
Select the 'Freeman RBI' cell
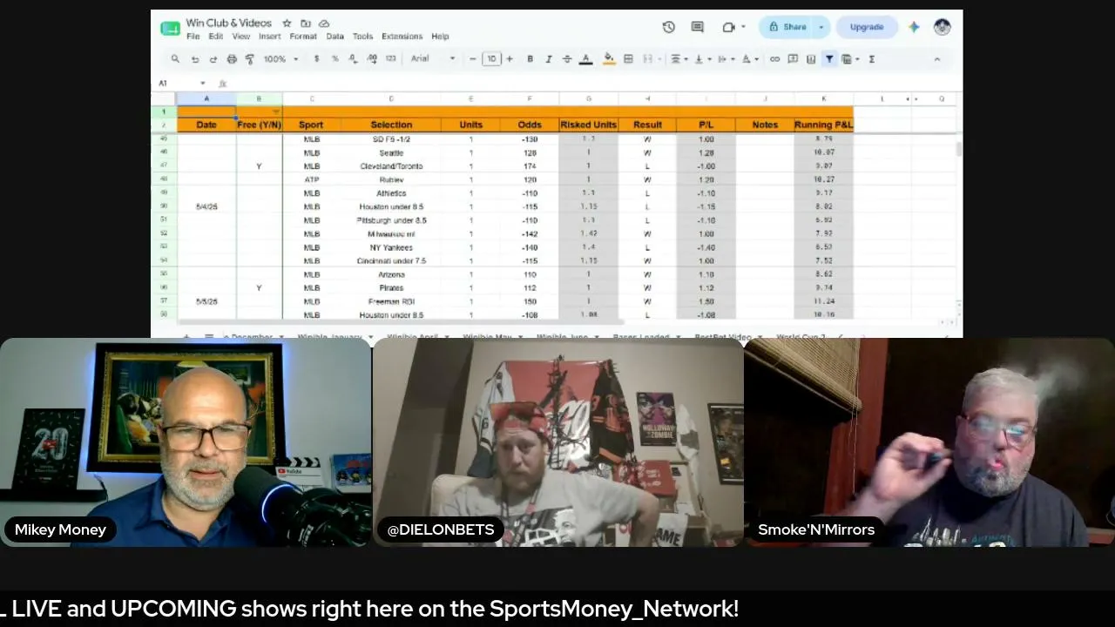coord(391,301)
